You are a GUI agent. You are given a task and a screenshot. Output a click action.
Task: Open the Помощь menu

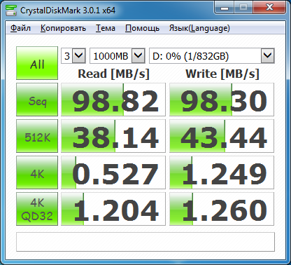[x=142, y=28]
